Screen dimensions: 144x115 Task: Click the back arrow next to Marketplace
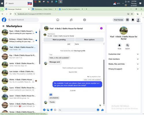(x=3, y=26)
